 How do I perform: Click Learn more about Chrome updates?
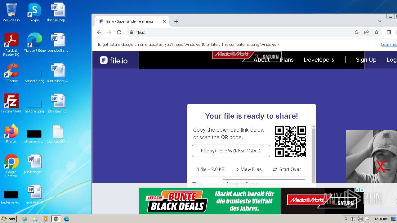(389, 45)
